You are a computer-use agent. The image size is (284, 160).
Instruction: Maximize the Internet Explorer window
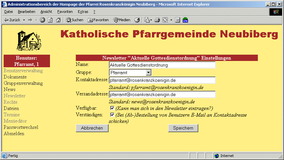(273, 4)
